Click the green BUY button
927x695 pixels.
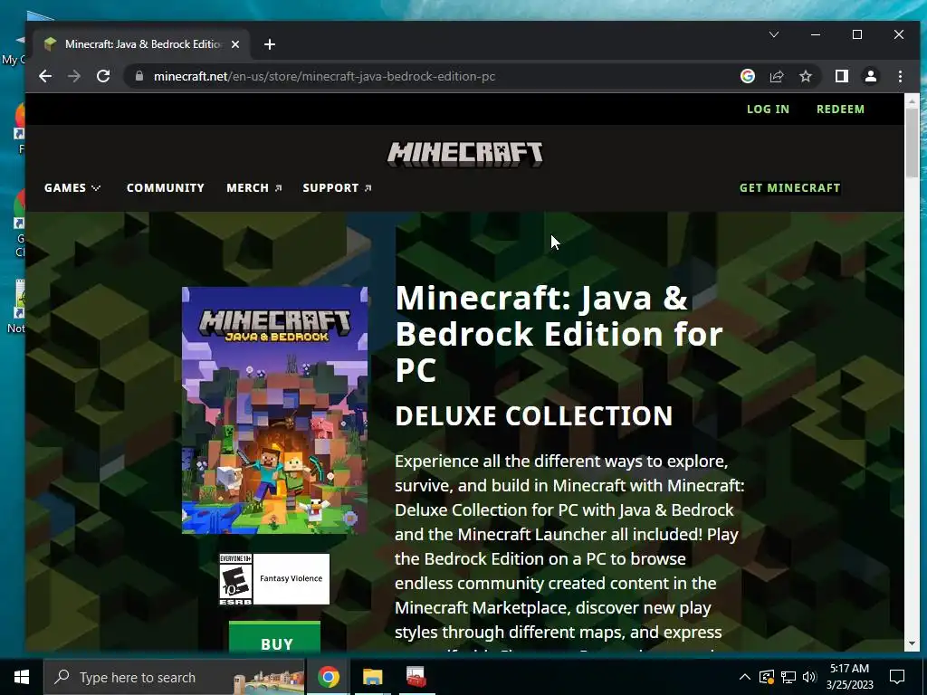pos(274,637)
